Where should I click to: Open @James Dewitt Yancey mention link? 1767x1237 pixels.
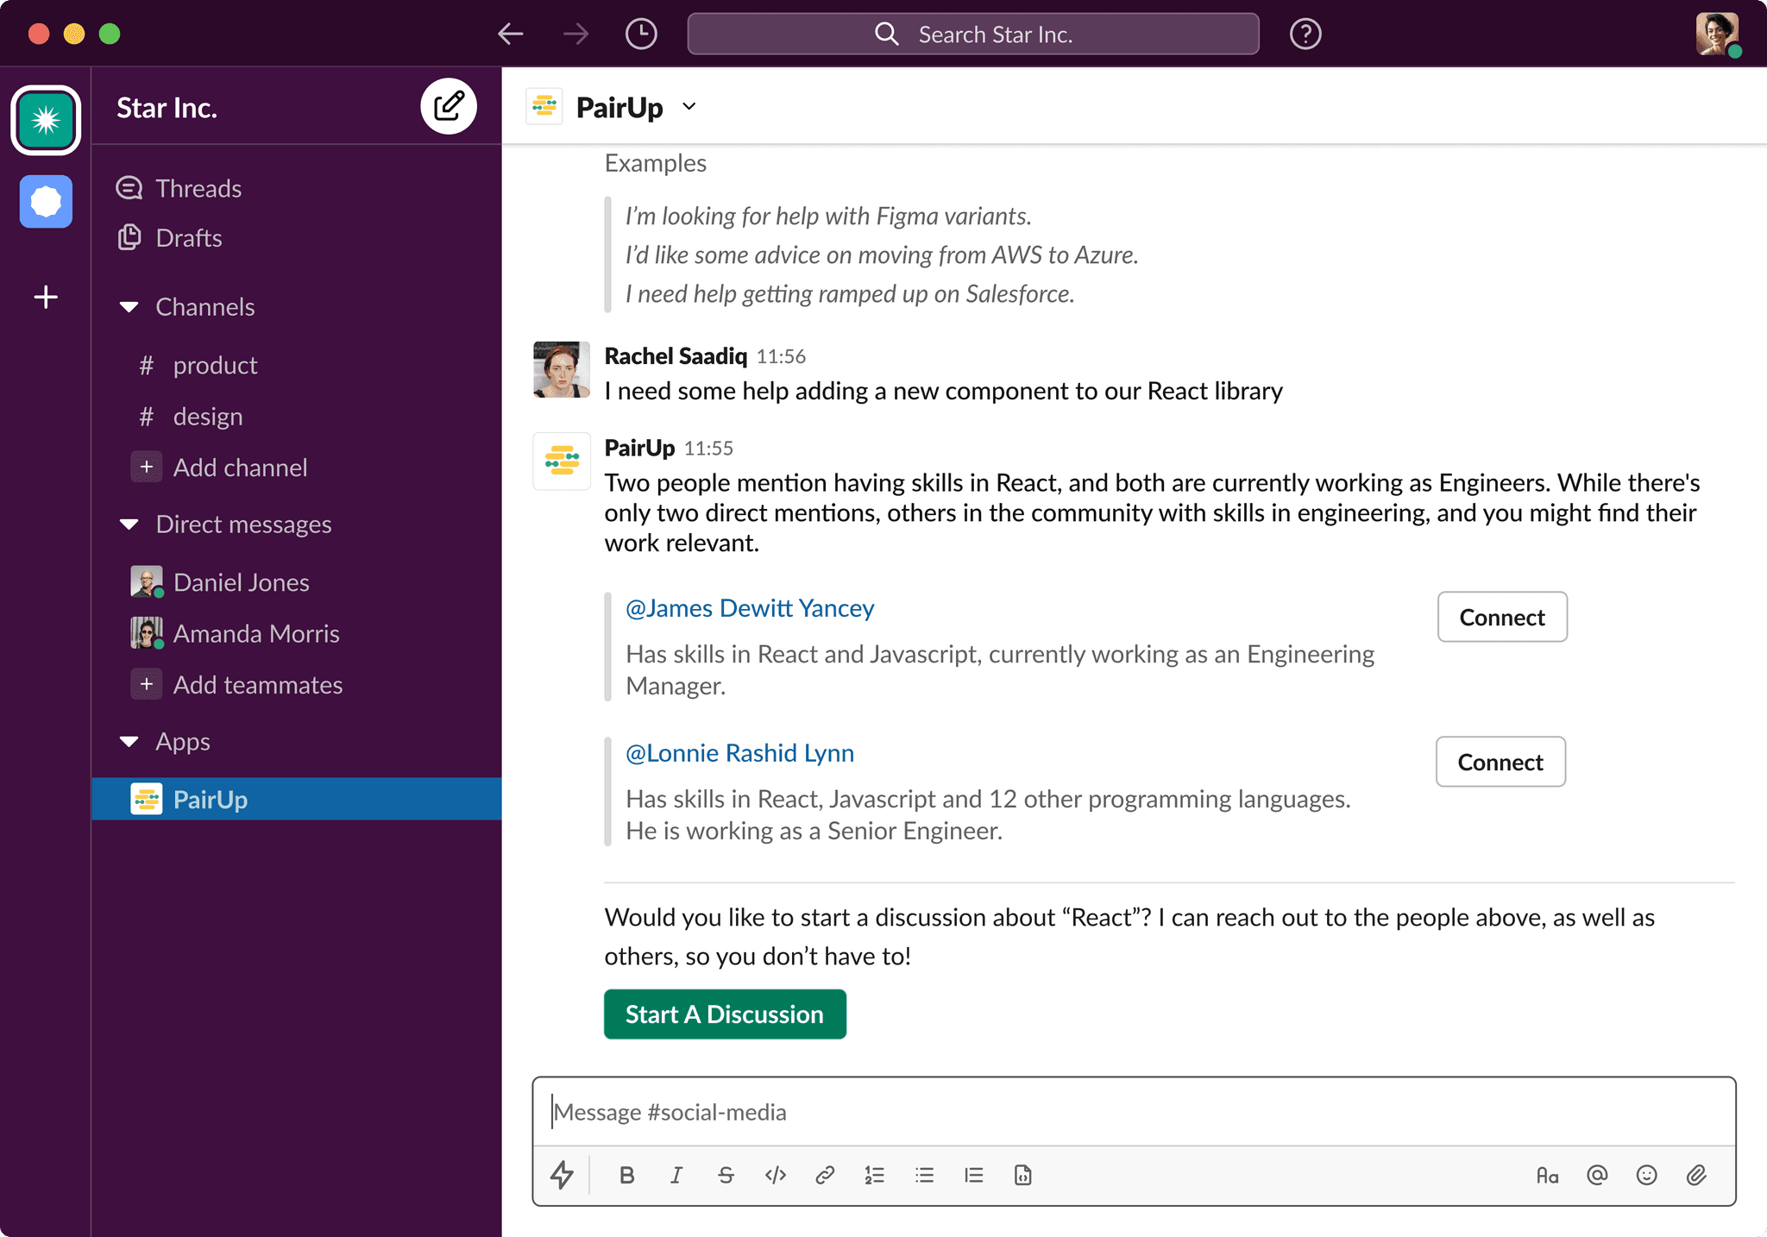coord(750,608)
